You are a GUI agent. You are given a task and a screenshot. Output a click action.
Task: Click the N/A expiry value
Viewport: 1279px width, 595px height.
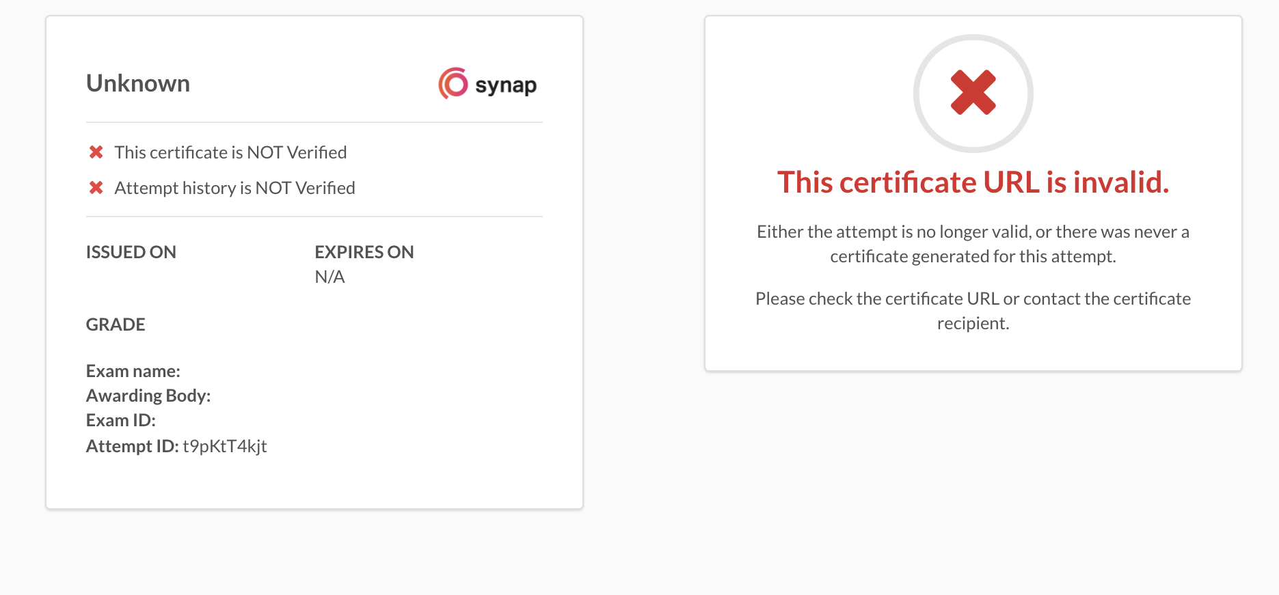point(329,277)
